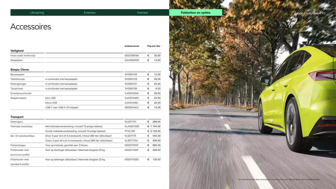The width and height of the screenshot is (336, 189).
Task: Click the Basisadapter row
Action: point(17,74)
